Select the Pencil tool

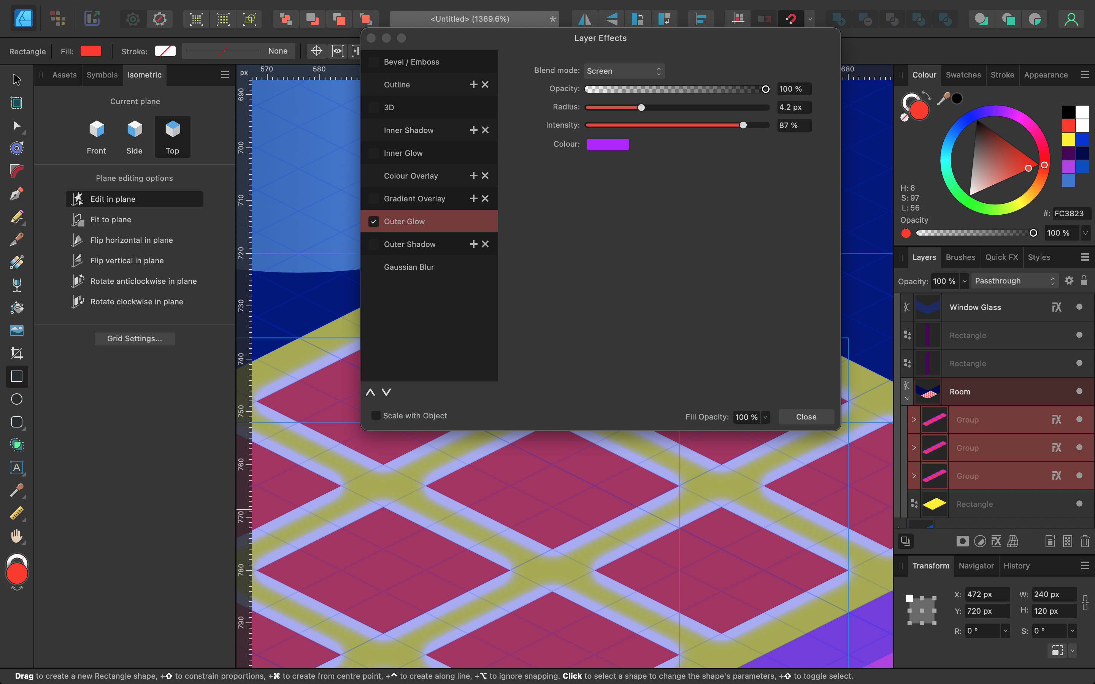(17, 217)
